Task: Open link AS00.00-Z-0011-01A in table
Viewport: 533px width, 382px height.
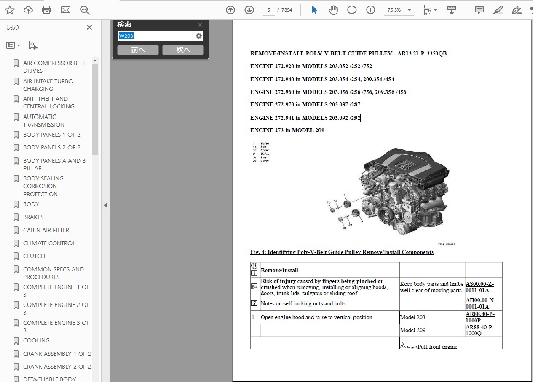Action: (480, 287)
